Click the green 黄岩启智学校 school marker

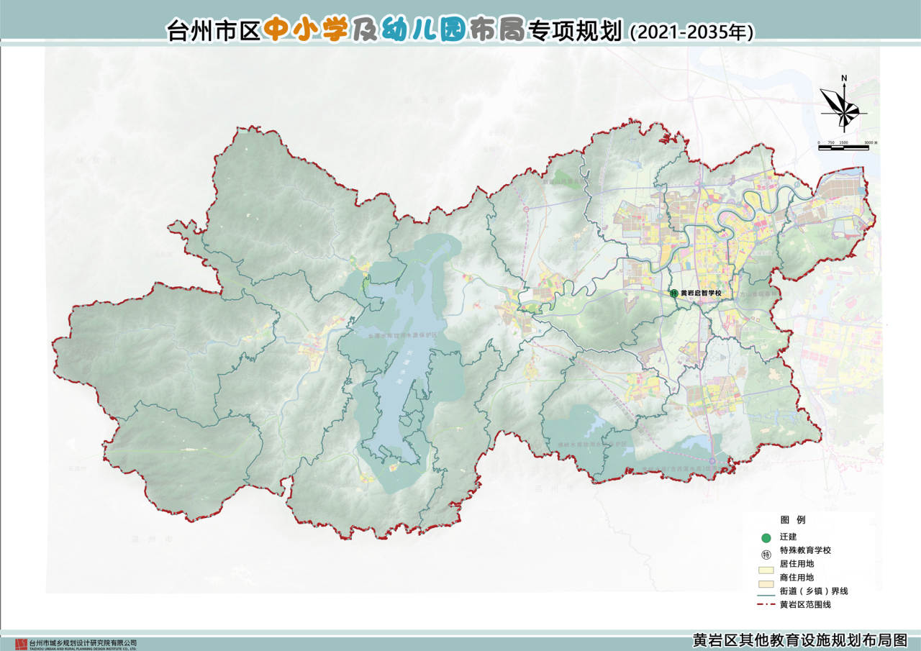(x=674, y=293)
